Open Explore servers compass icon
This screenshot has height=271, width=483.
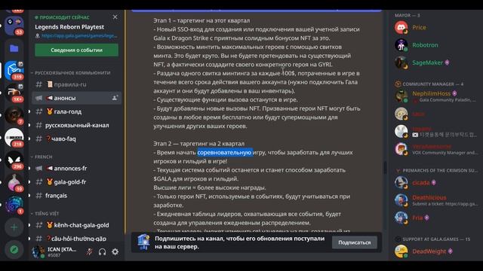[x=14, y=249]
